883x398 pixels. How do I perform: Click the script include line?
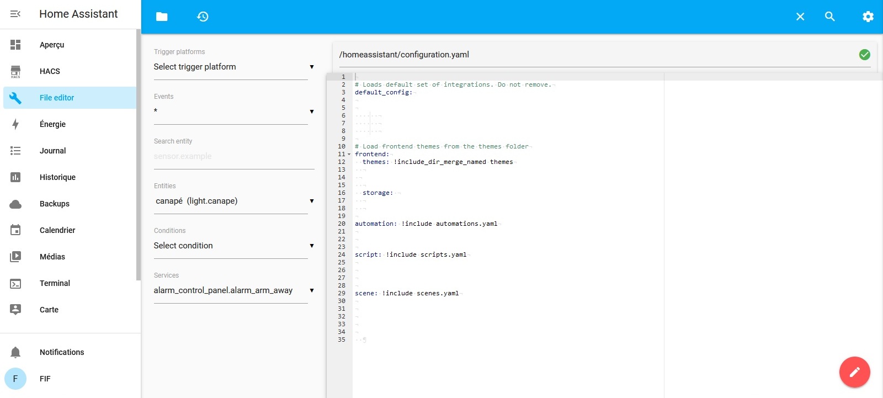(x=411, y=254)
